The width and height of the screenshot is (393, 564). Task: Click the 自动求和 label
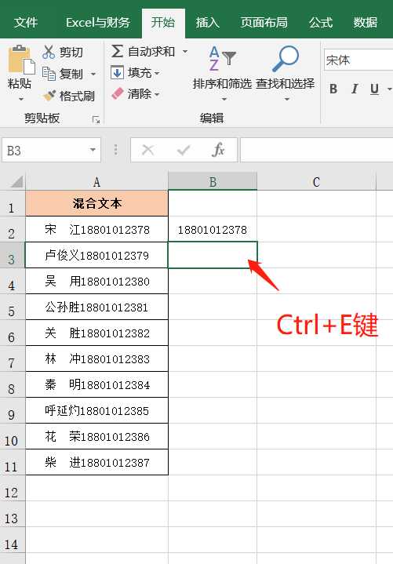151,52
